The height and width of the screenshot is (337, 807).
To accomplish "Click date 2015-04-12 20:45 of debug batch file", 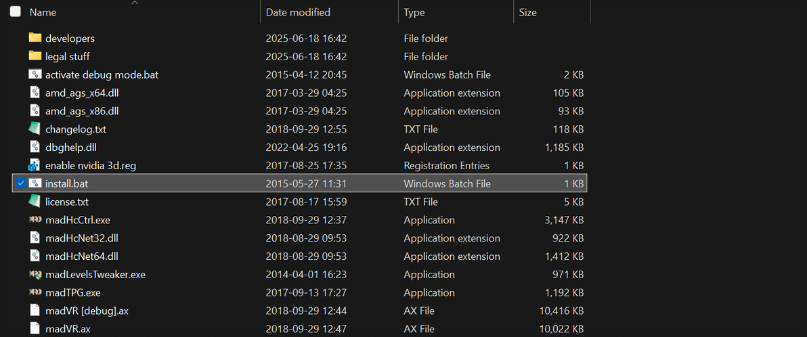I will (306, 74).
